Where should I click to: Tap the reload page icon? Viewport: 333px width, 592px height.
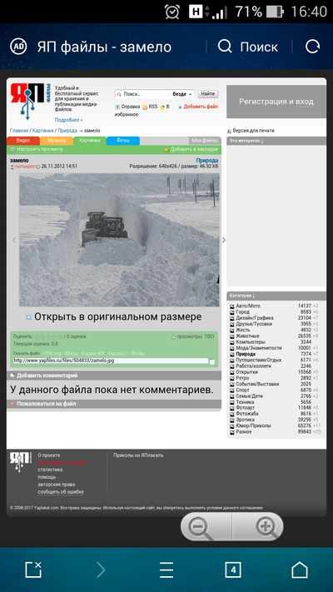(312, 47)
